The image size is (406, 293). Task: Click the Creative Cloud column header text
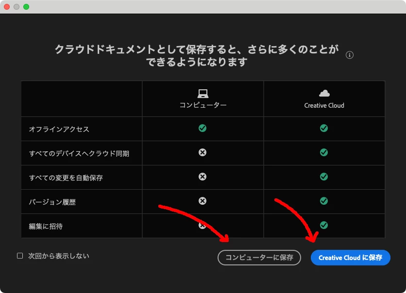(324, 106)
